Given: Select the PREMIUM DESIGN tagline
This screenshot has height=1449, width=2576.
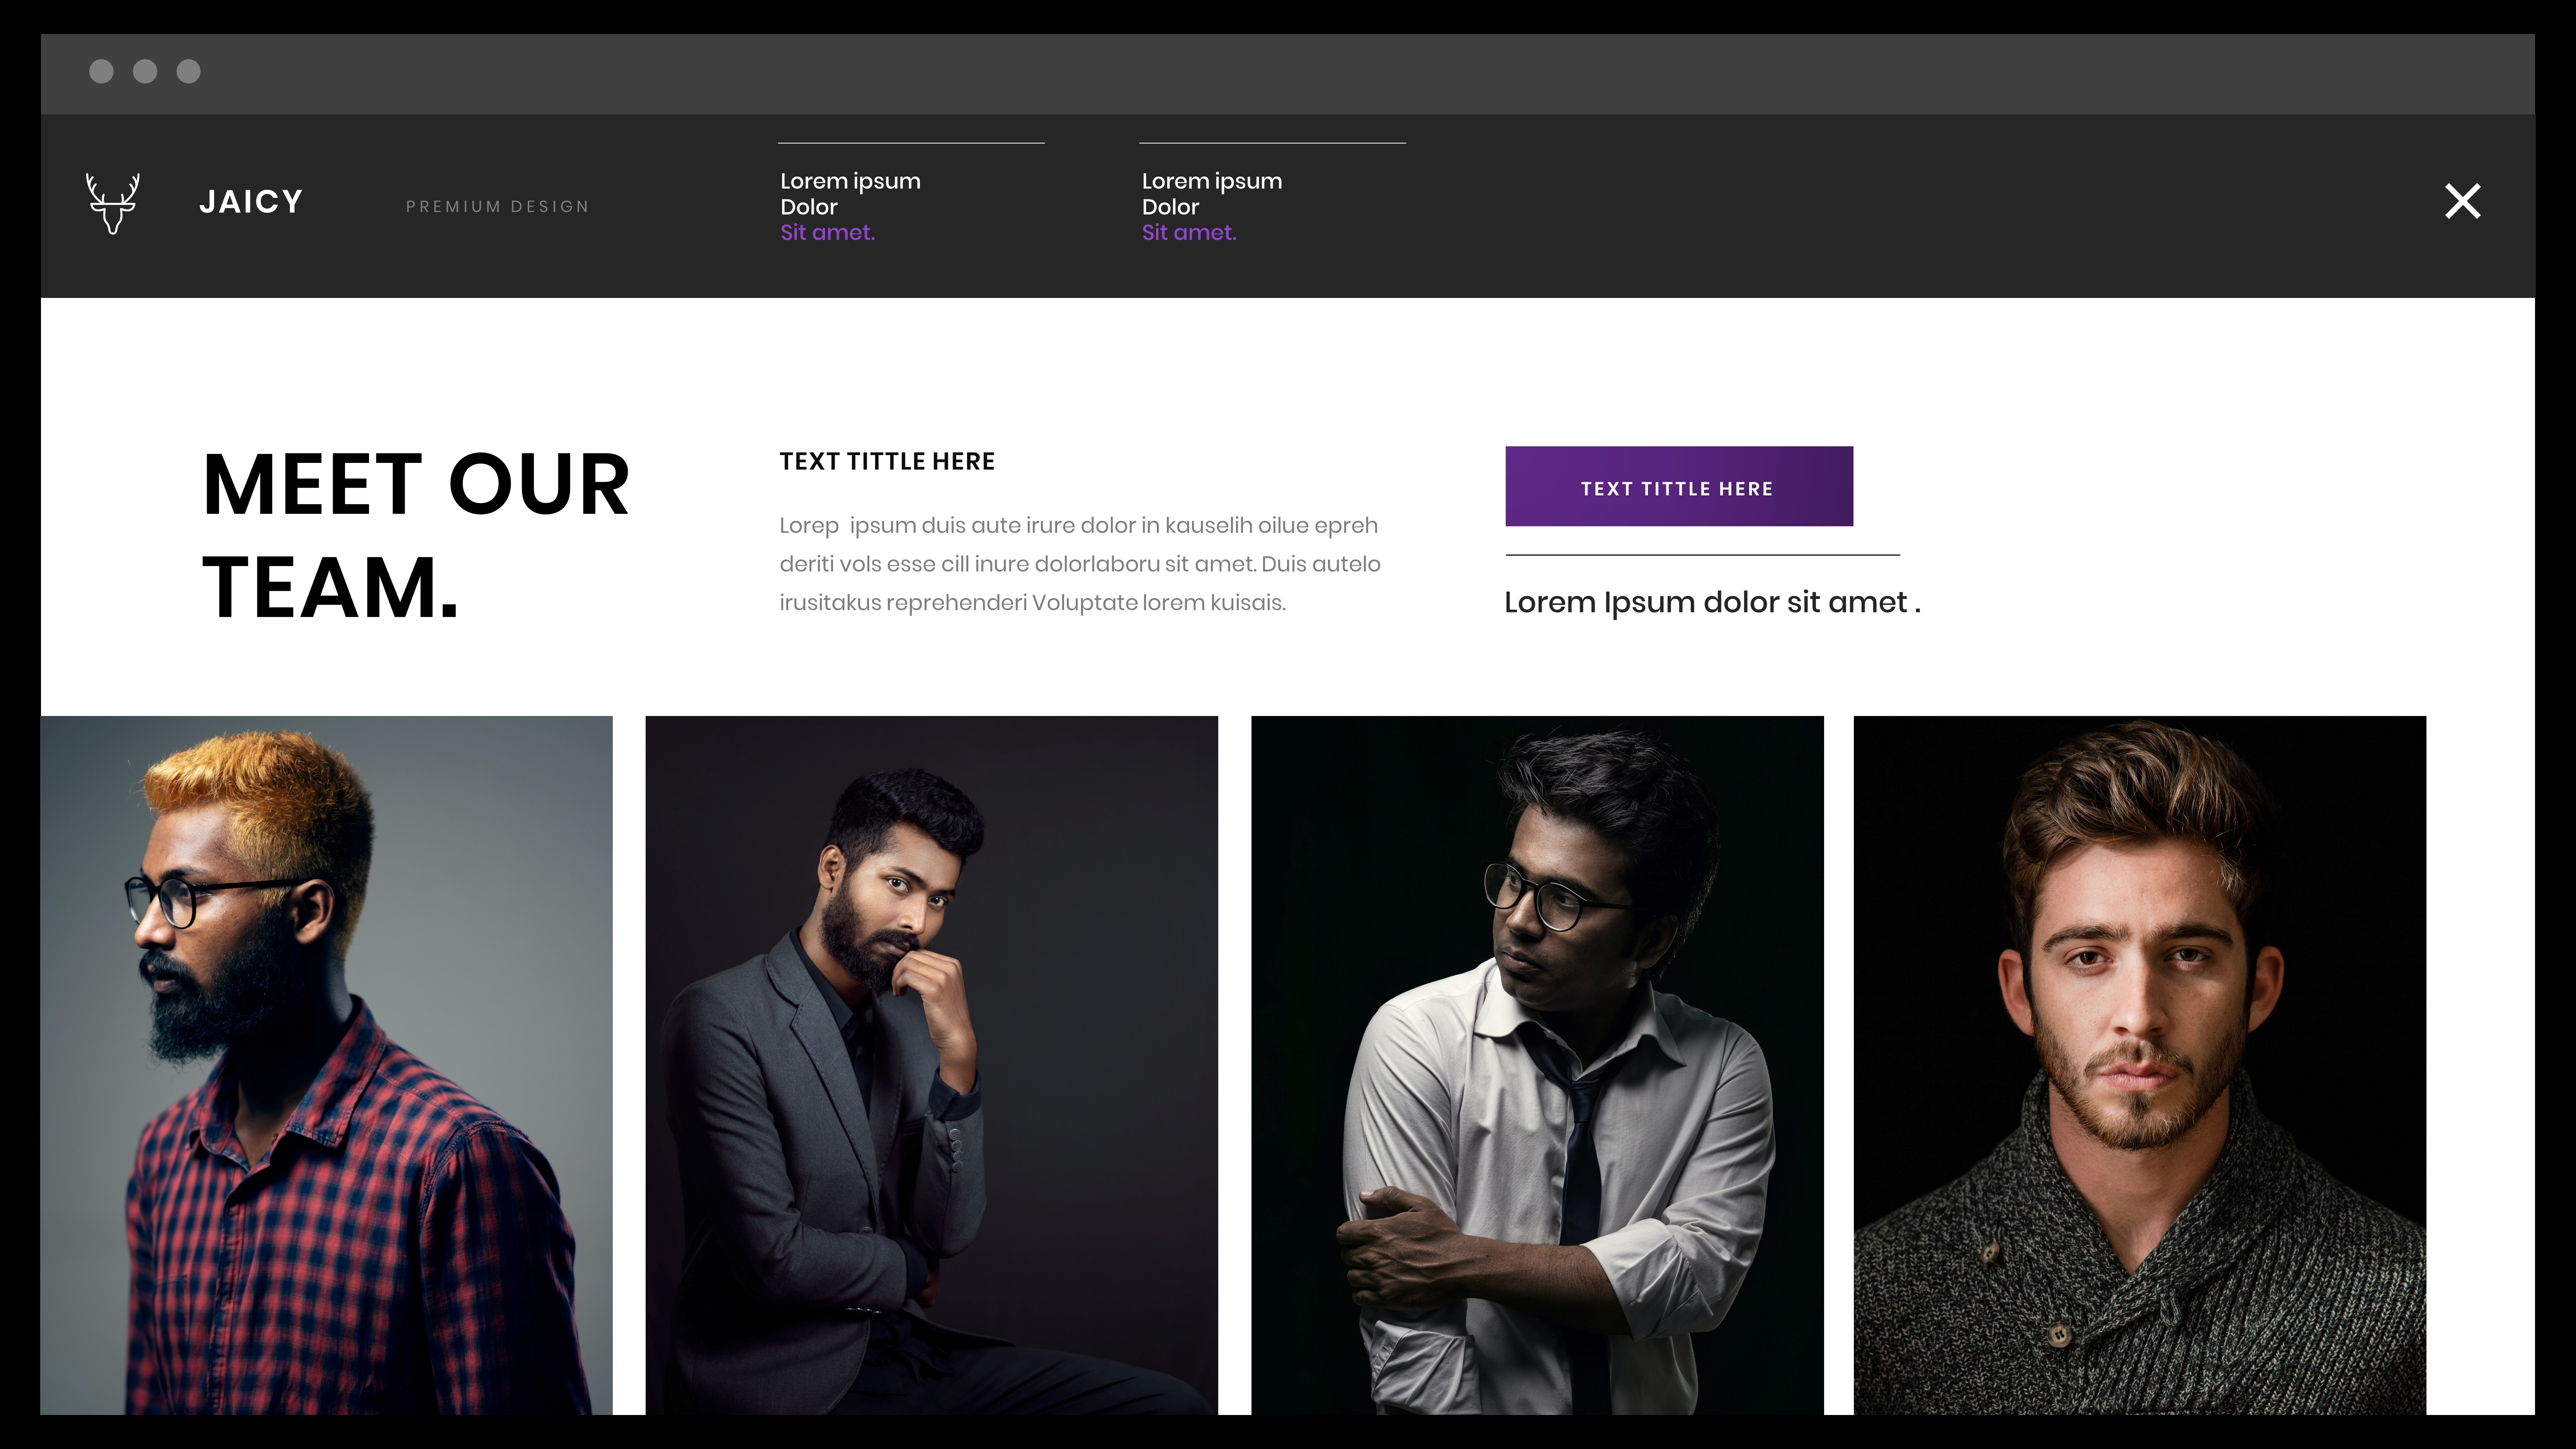Looking at the screenshot, I should (x=497, y=206).
